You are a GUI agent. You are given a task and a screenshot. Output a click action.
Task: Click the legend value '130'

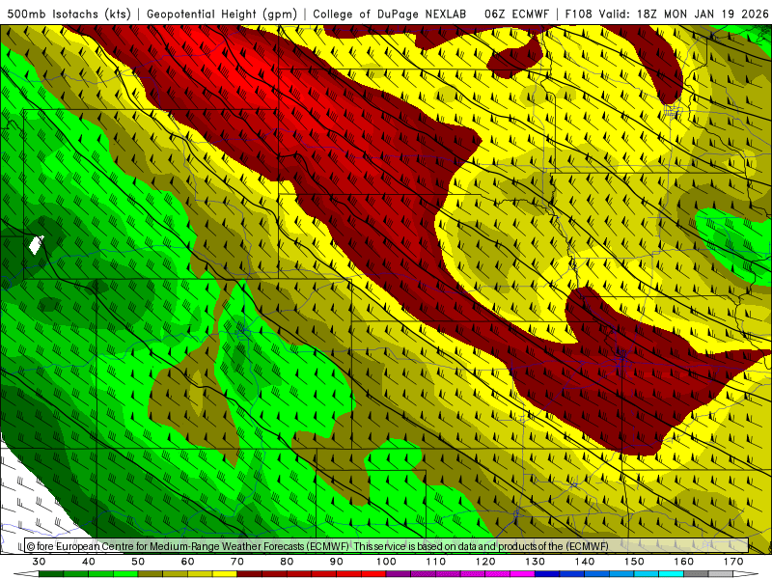point(536,562)
